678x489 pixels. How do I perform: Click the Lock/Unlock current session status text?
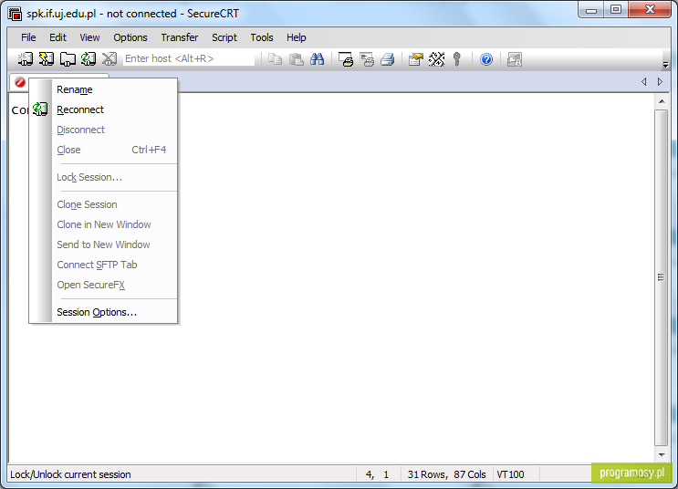(x=70, y=474)
